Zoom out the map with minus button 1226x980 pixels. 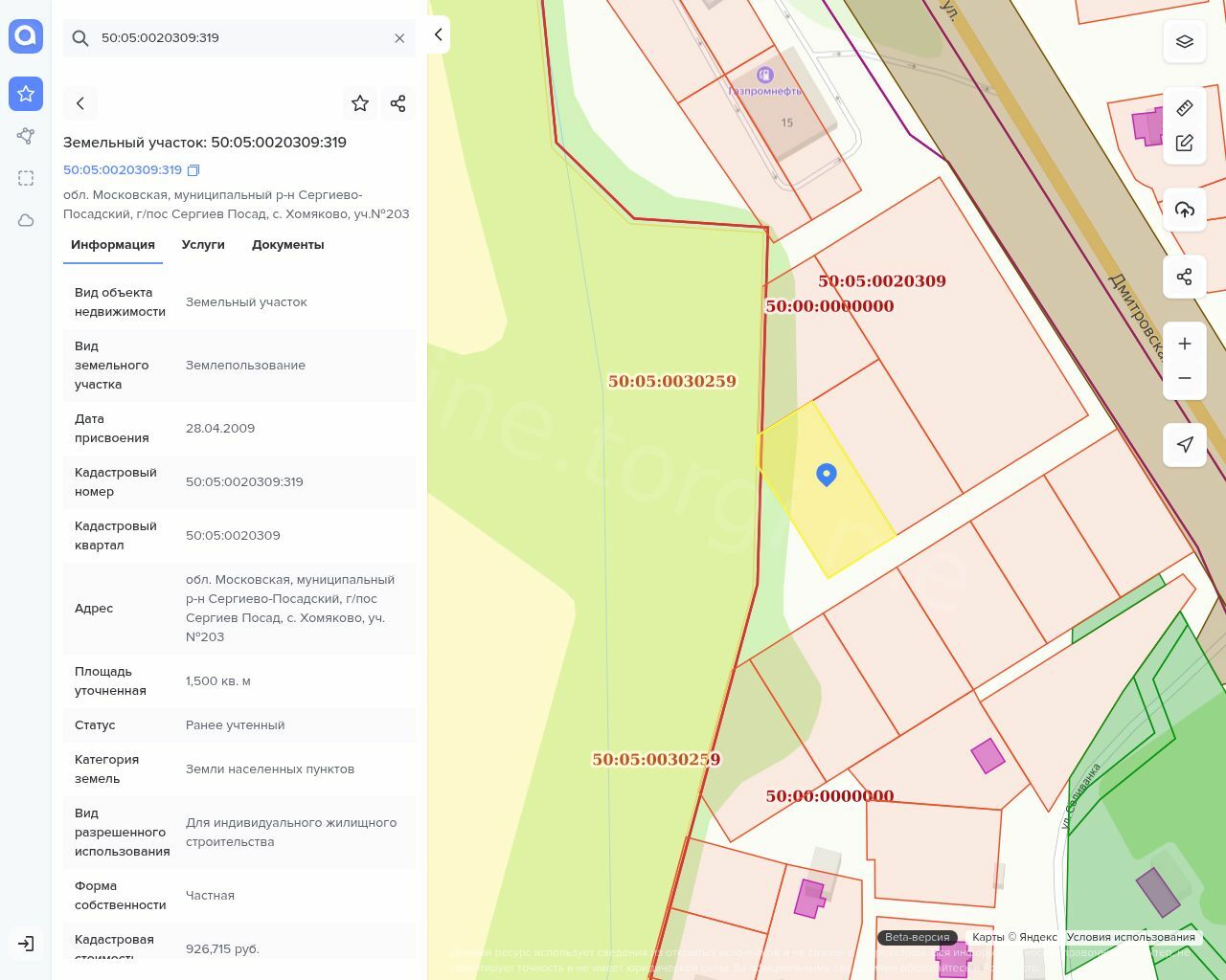coord(1185,379)
